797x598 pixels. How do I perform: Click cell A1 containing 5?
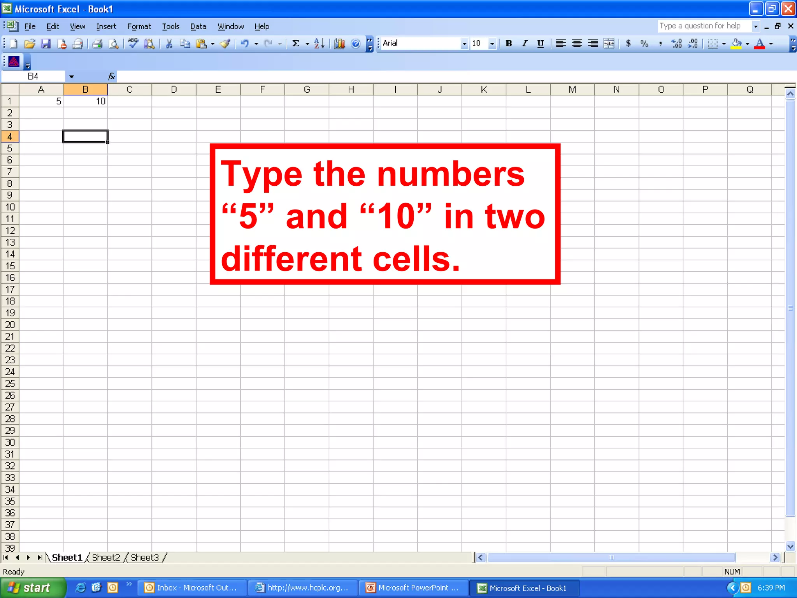[x=41, y=101]
